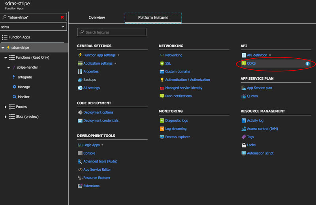Click the Diagnostic logs green icon
Image resolution: width=316 pixels, height=205 pixels.
pyautogui.click(x=162, y=121)
